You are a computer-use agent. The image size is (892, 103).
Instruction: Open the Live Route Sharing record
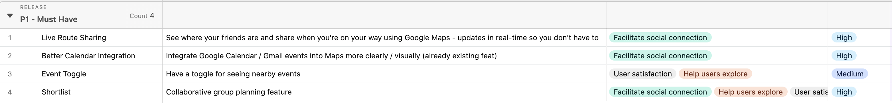(74, 38)
